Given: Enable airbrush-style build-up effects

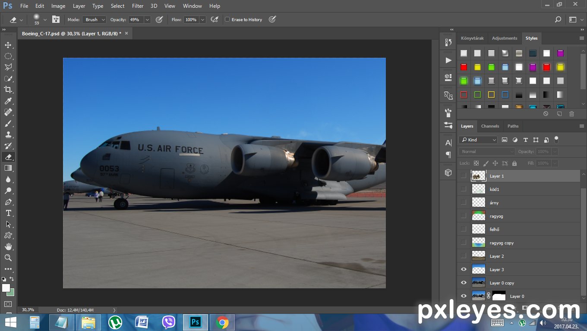Looking at the screenshot, I should click(x=215, y=19).
